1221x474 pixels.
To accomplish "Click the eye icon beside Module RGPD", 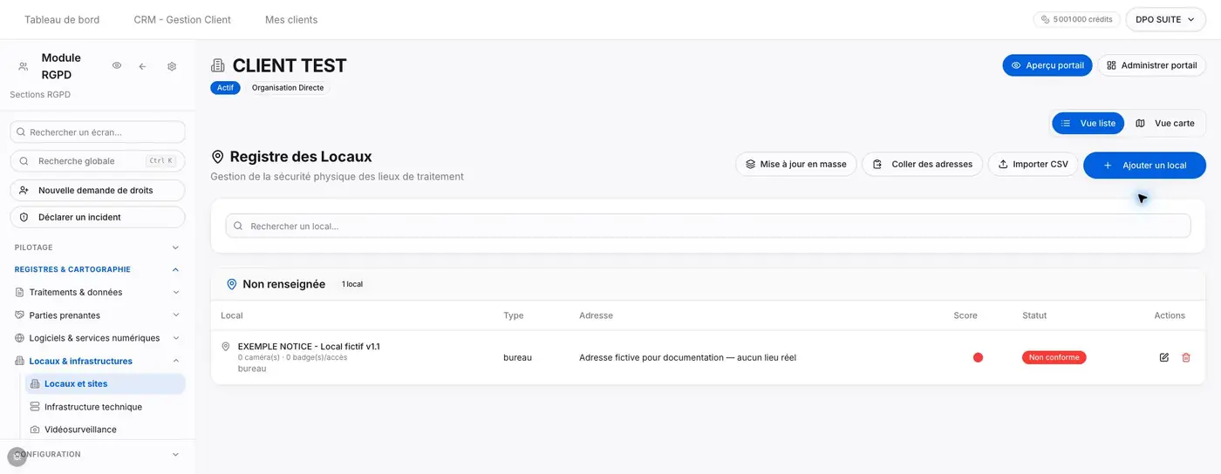I will (x=117, y=65).
